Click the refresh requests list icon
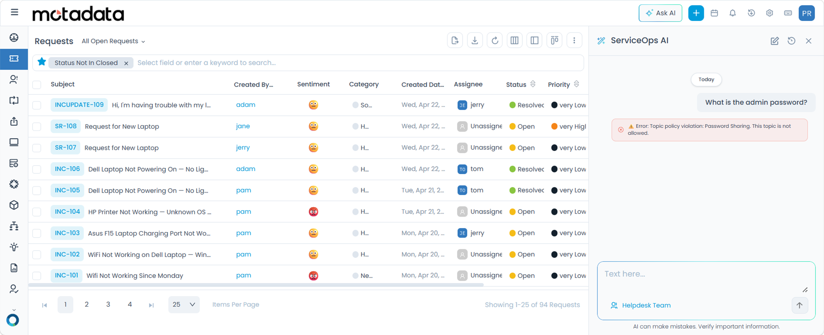 (494, 40)
